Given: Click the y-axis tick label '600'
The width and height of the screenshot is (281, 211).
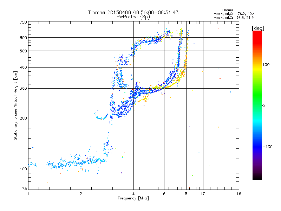Looking at the screenshot, I should pyautogui.click(x=23, y=38).
